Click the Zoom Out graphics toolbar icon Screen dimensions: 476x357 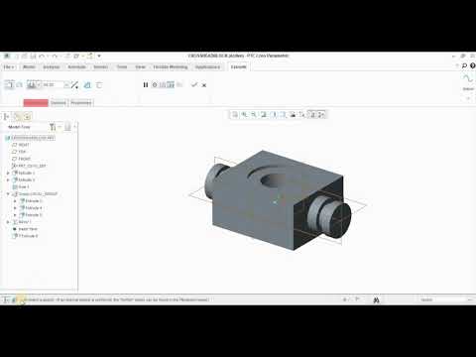point(254,115)
